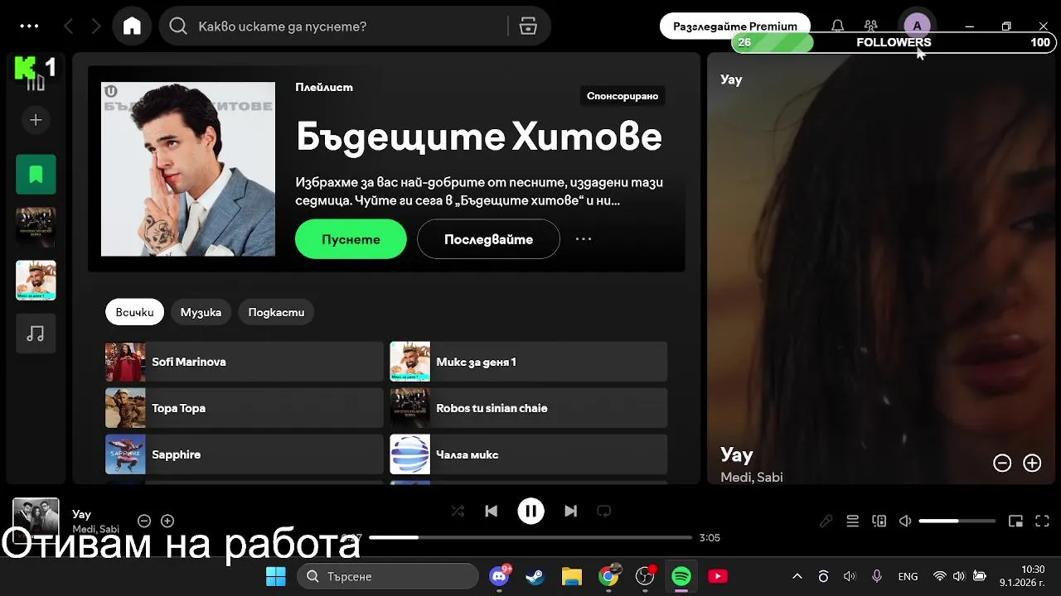Go forward with the right arrow
The image size is (1061, 596).
[96, 26]
